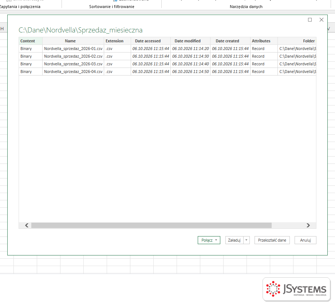This screenshot has height=304, width=335.
Task: Click date modified 06.10.2026 11:14:50
Action: point(190,72)
